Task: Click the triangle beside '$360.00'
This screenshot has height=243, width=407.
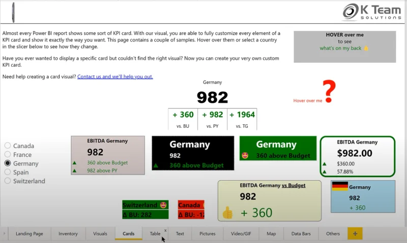Action: pyautogui.click(x=325, y=164)
